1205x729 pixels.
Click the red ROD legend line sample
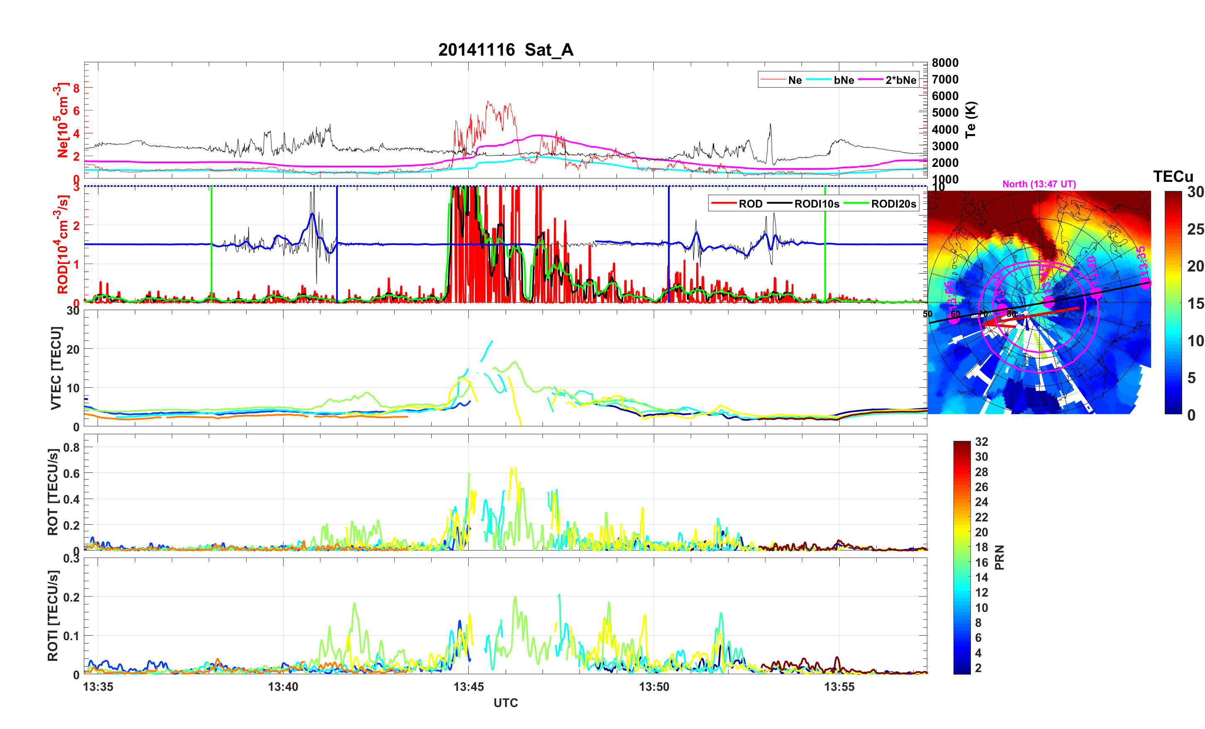click(723, 203)
